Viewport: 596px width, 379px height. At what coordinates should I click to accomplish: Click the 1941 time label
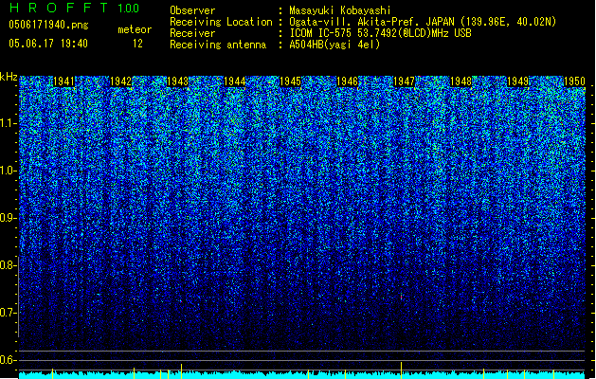coord(63,81)
